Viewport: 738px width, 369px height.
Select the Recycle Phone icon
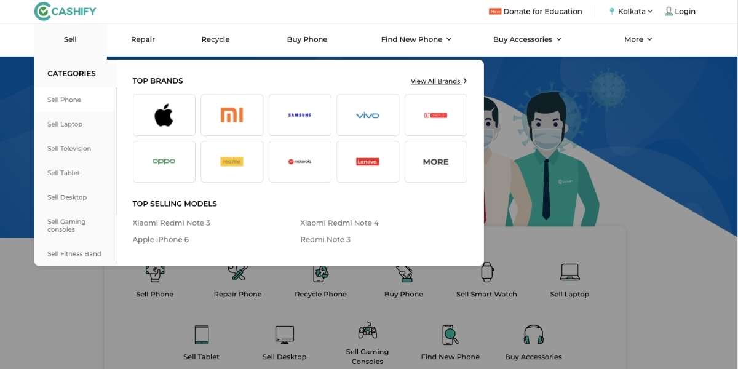(320, 273)
